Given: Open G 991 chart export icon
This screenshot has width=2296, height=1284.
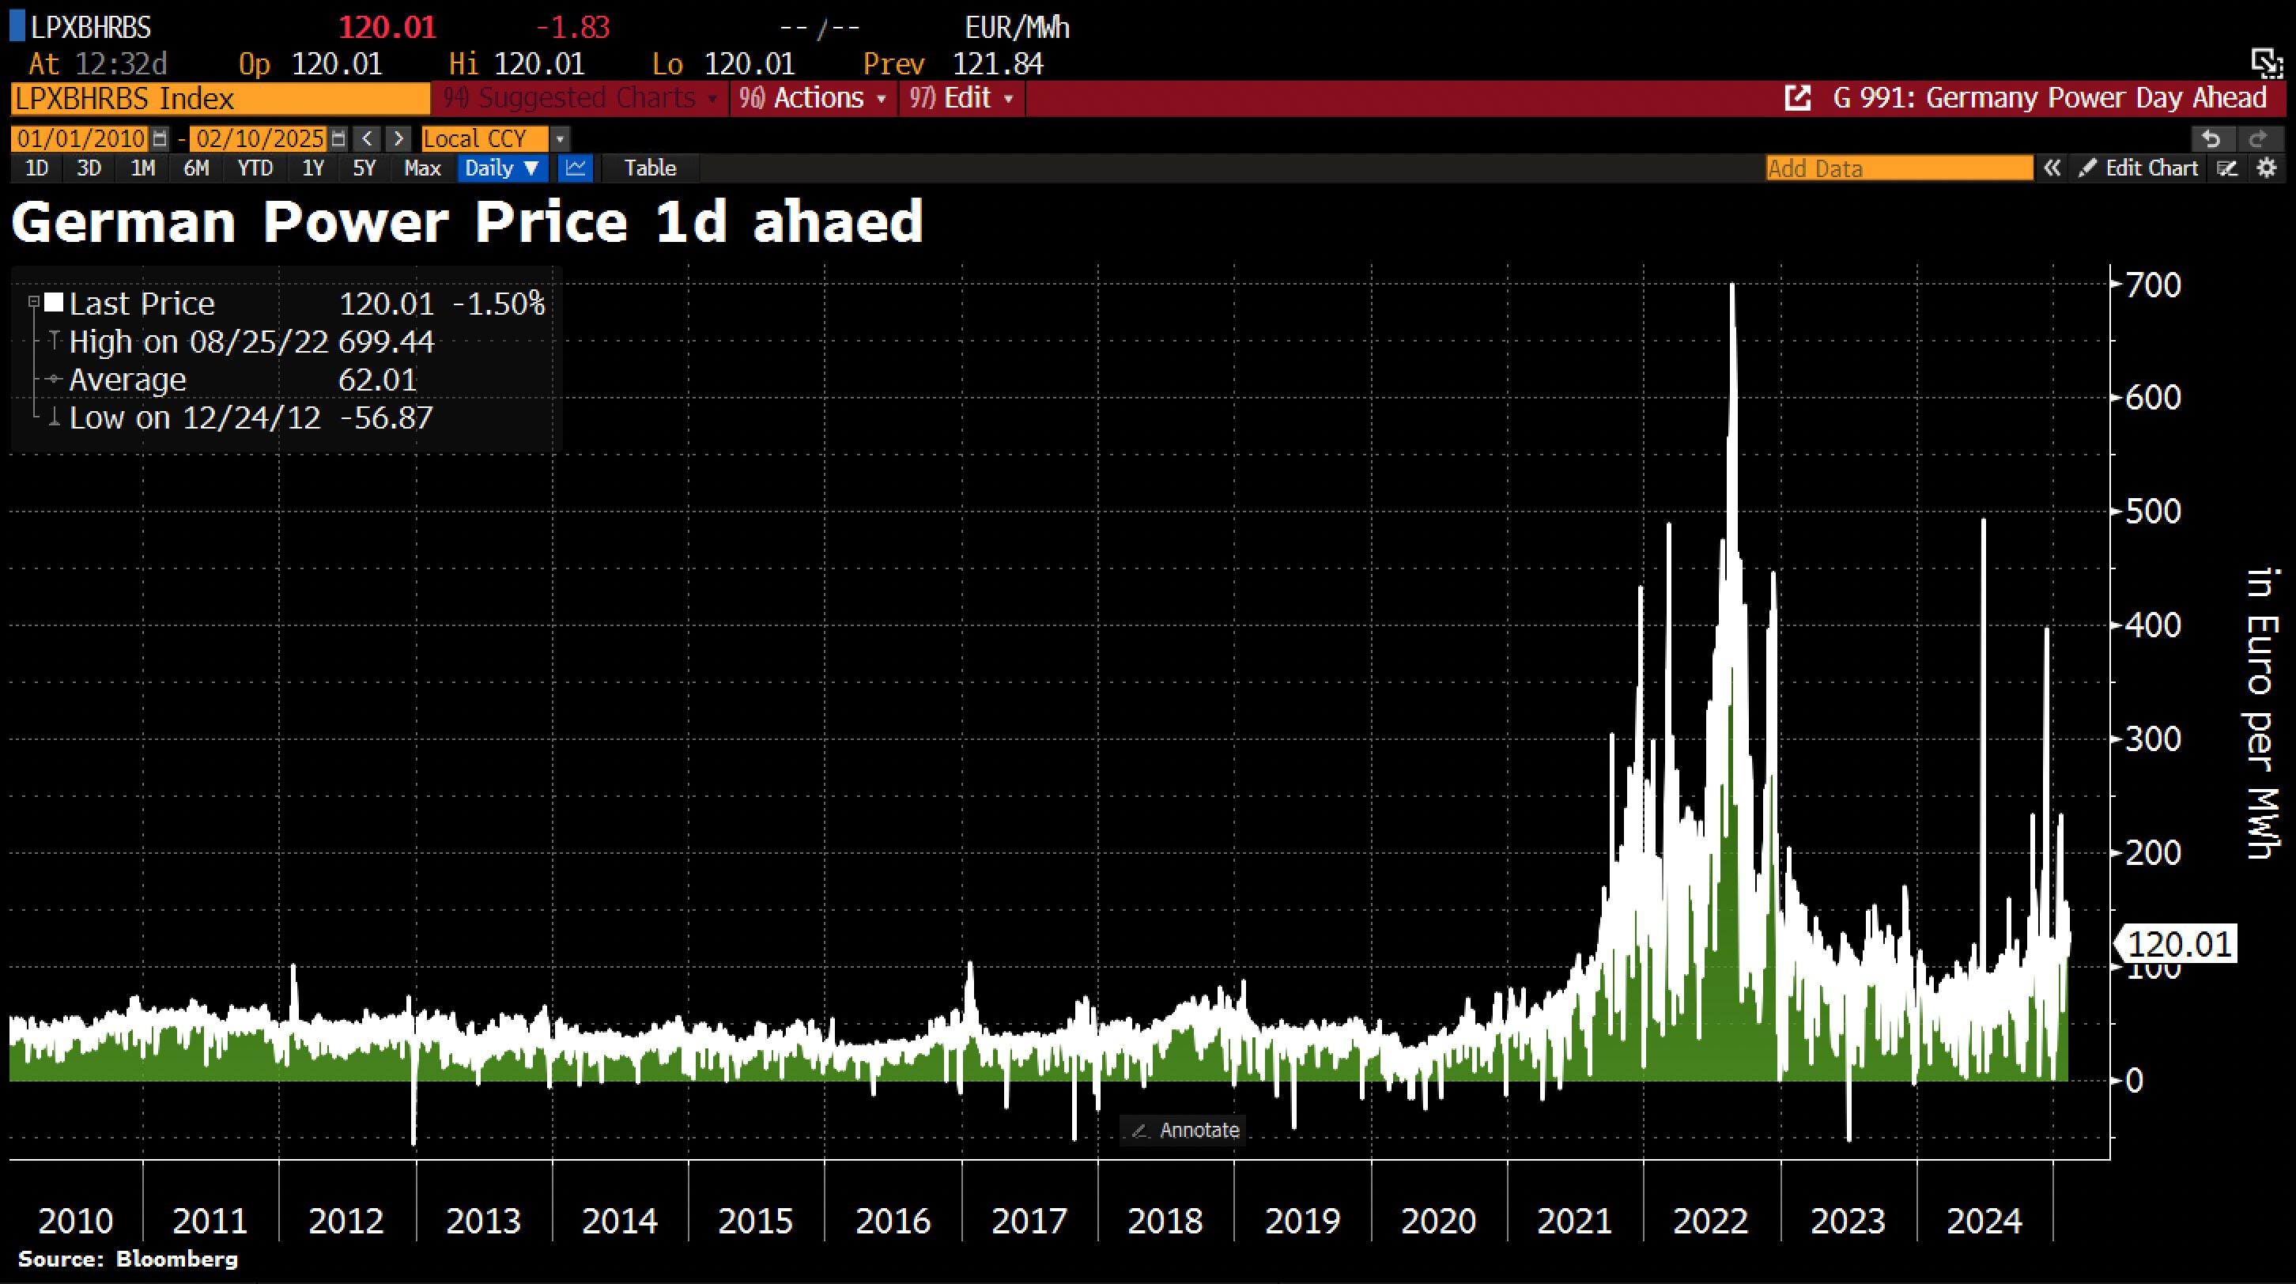Looking at the screenshot, I should click(x=1798, y=98).
